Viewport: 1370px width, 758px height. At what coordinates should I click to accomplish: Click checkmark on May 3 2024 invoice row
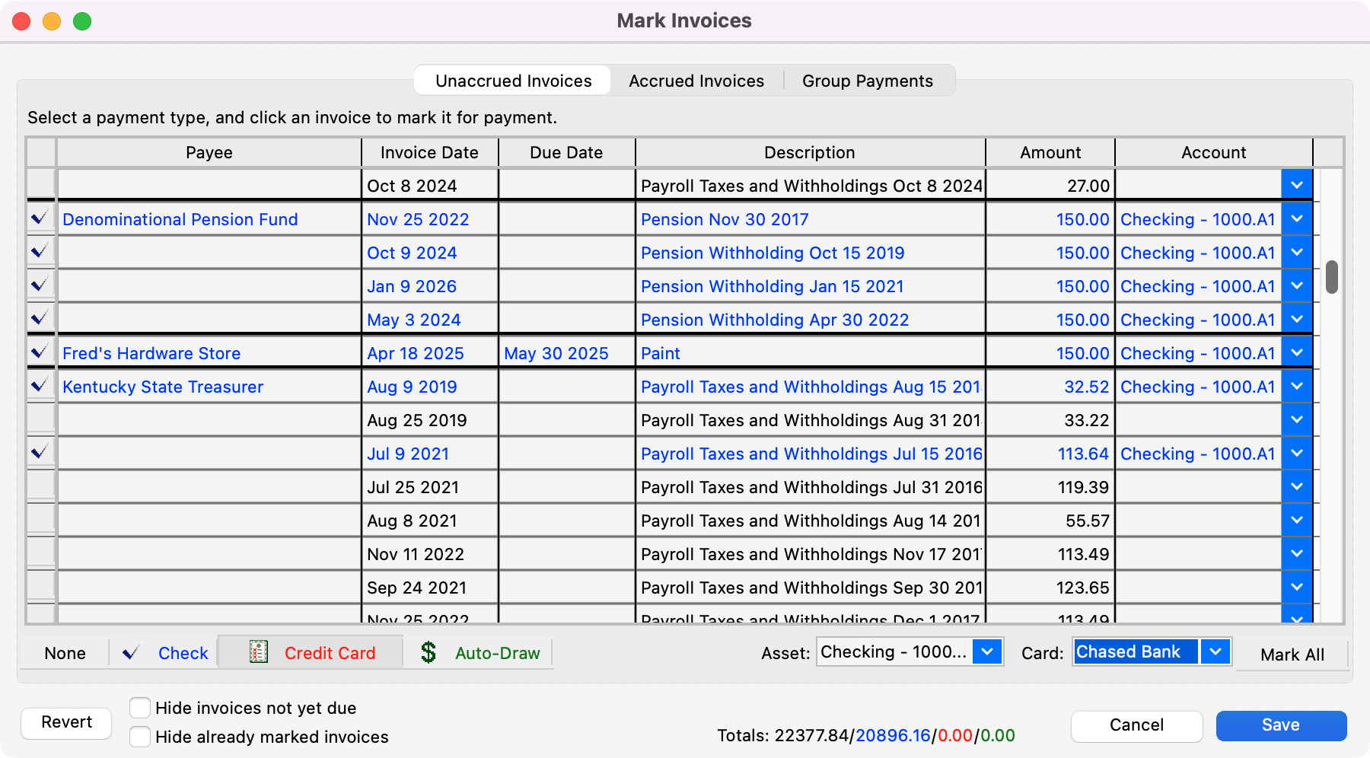tap(40, 319)
